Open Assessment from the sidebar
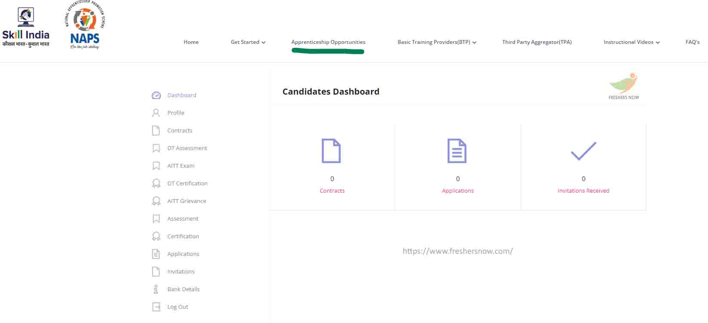The height and width of the screenshot is (323, 708). [x=183, y=219]
